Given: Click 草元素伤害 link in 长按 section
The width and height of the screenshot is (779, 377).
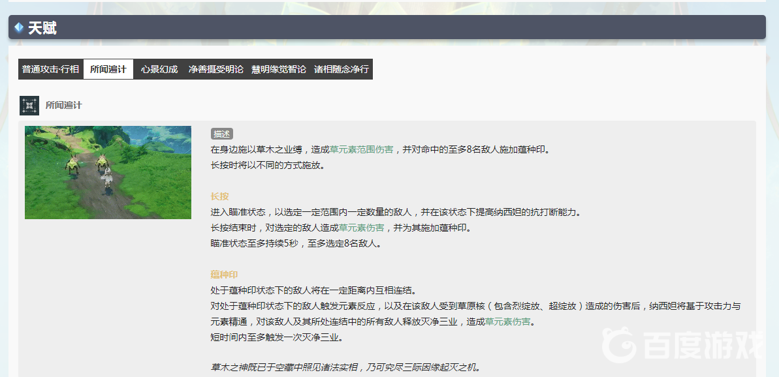Looking at the screenshot, I should pos(361,228).
